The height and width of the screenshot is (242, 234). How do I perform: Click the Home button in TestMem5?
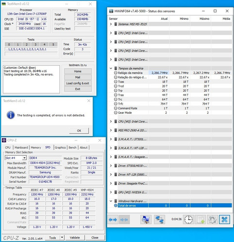click(x=78, y=71)
